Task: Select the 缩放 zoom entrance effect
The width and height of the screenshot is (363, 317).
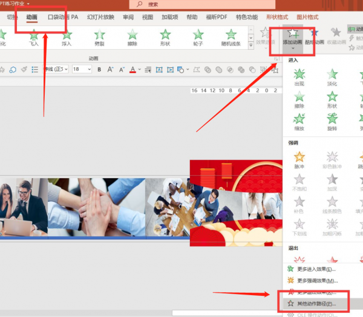Action: coord(299,122)
